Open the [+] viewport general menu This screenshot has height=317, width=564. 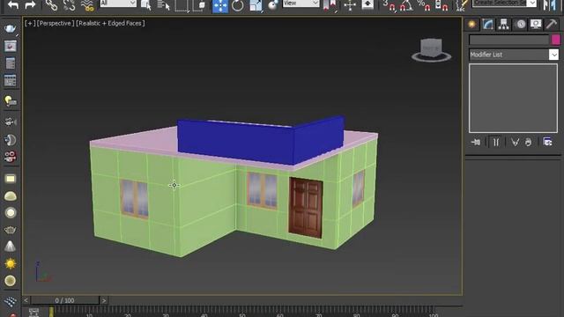click(x=30, y=24)
